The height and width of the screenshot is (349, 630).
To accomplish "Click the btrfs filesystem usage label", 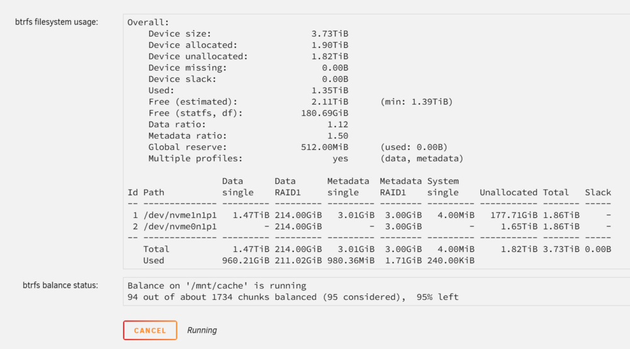I will (x=56, y=21).
